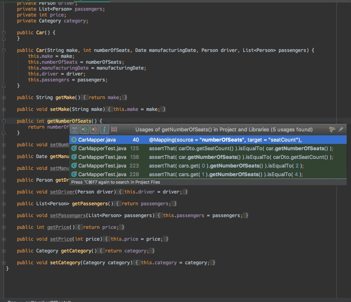351x302 pixels.
Task: Collapse the Car constructor with its gutter fold marker
Action: coord(3,50)
